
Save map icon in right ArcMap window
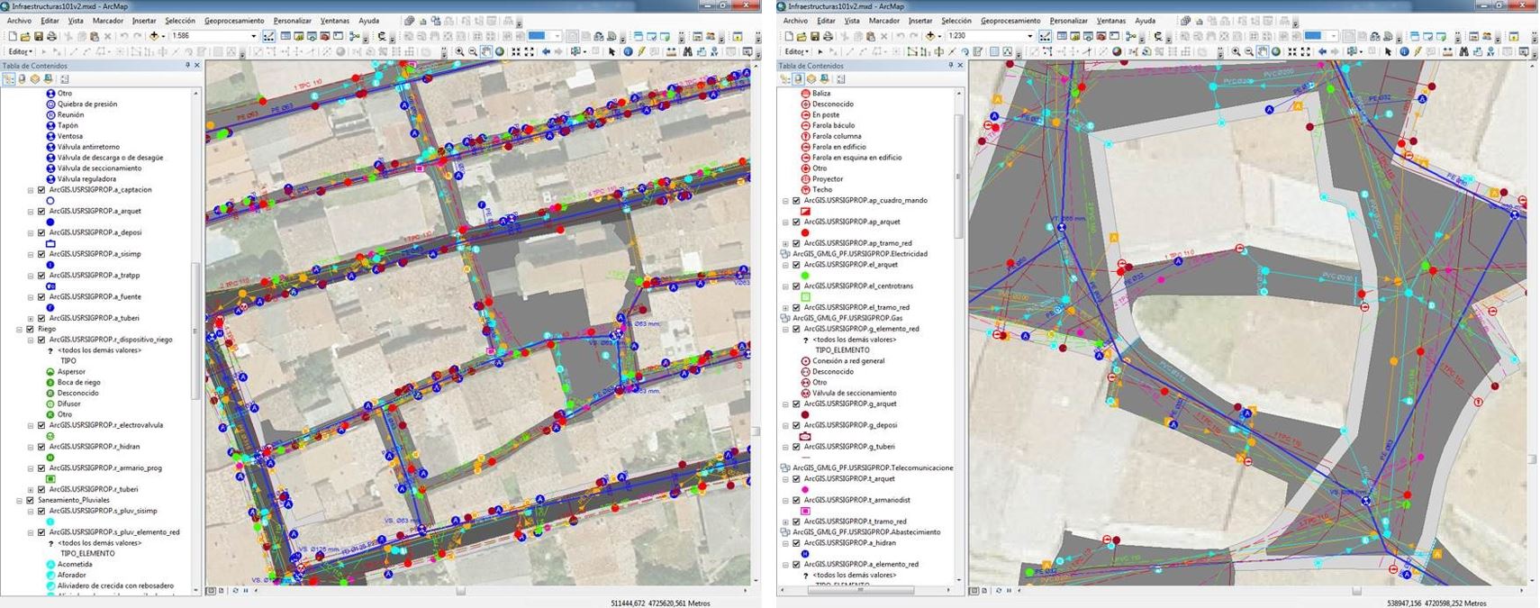pyautogui.click(x=815, y=36)
